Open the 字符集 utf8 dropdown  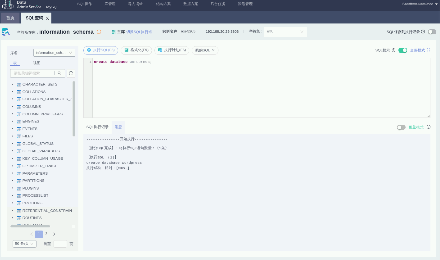[285, 32]
